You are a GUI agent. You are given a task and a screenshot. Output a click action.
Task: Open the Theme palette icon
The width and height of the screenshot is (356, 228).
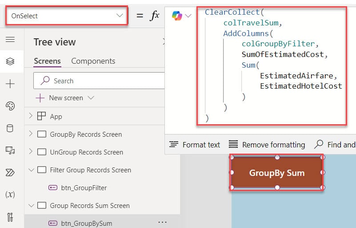(x=10, y=106)
